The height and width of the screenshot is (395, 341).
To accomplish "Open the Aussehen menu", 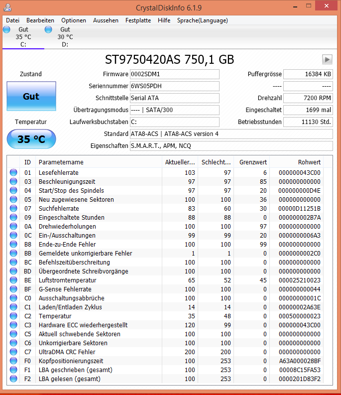I will pos(106,20).
